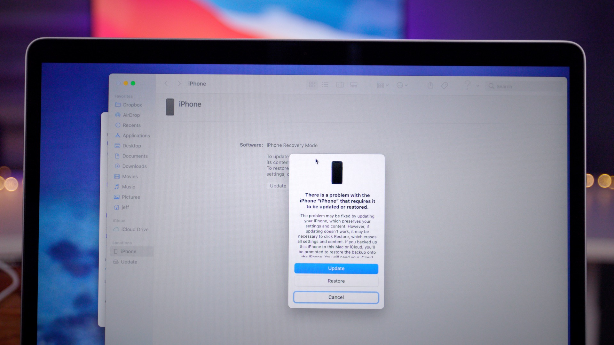Select Restore option for iPhone
Image resolution: width=614 pixels, height=345 pixels.
coord(336,280)
